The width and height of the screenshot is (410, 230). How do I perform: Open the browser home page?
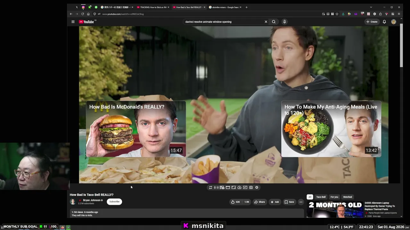pos(88,14)
